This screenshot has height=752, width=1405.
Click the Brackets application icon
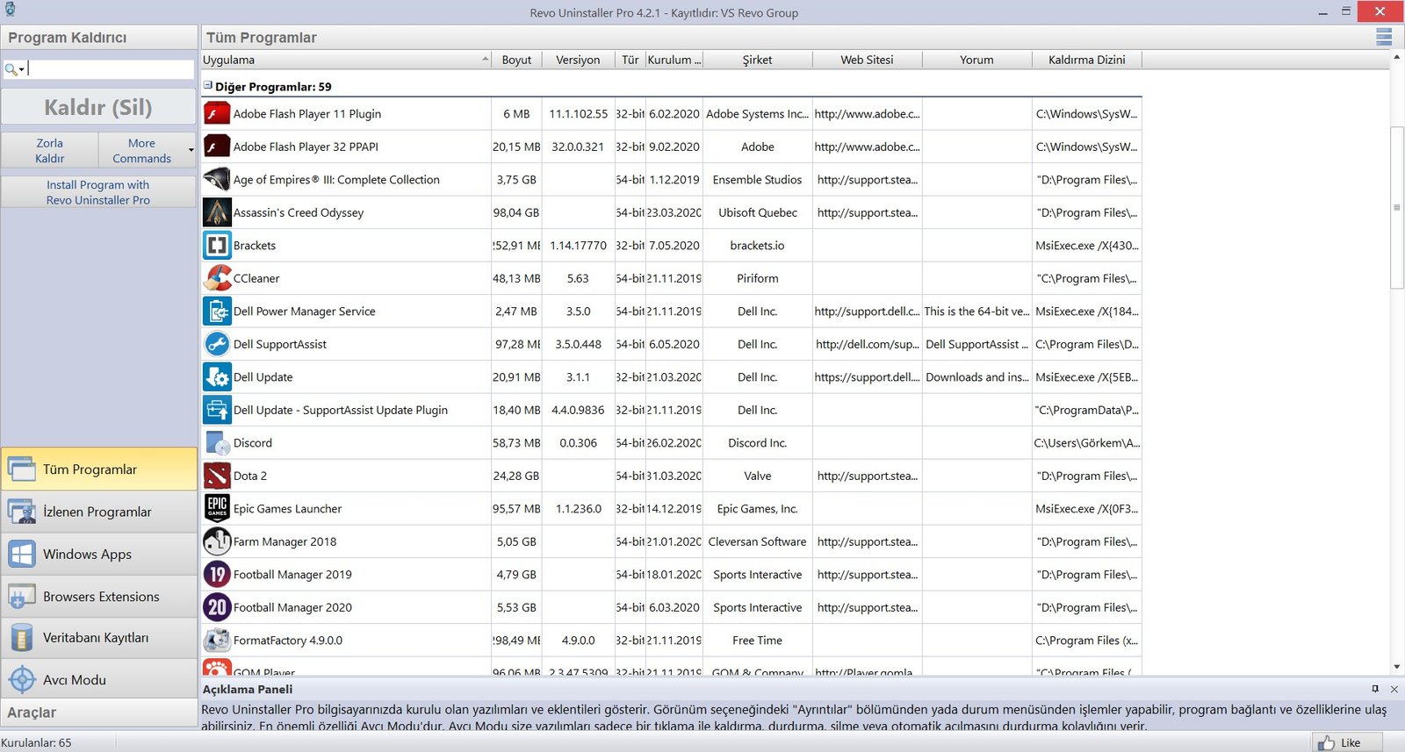[217, 246]
